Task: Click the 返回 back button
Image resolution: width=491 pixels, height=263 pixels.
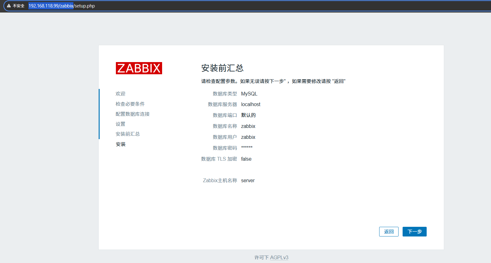Action: tap(389, 231)
